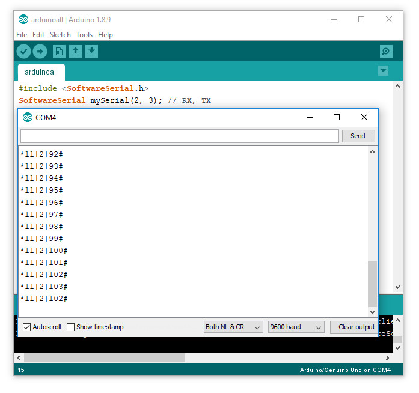The height and width of the screenshot is (393, 419).
Task: Maximize the COM4 serial monitor window
Action: (337, 117)
